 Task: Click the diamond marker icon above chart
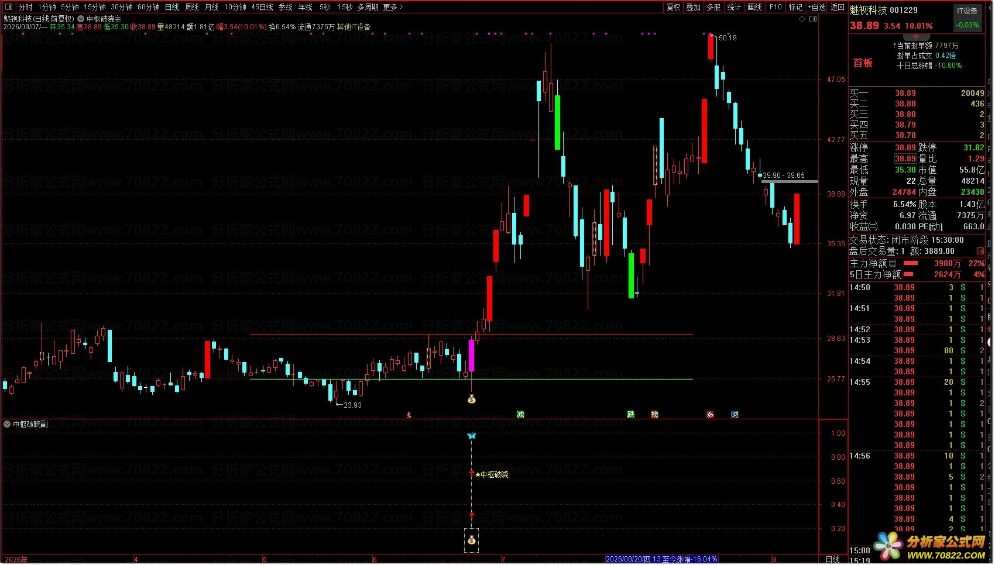[x=802, y=19]
